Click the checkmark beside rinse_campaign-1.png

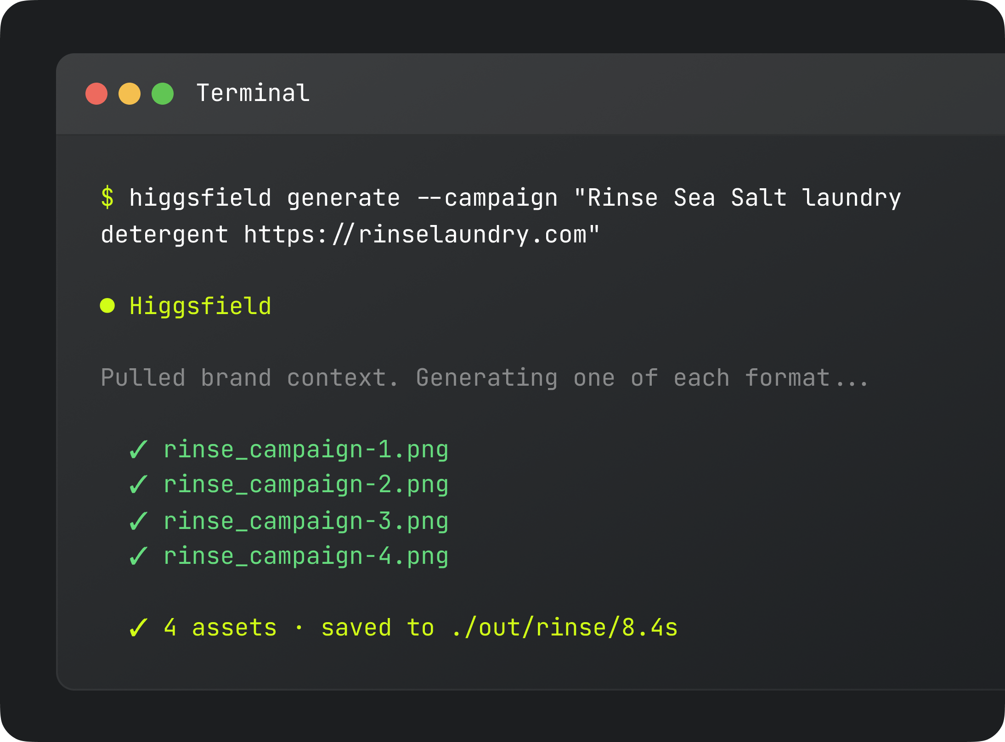138,450
